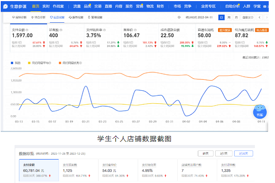Click the 近7天 button in 数据总览
The width and height of the screenshot is (275, 183).
pos(224,153)
